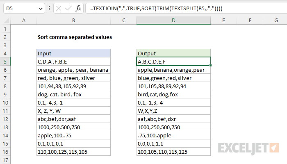Image resolution: width=287 pixels, height=164 pixels.
Task: Click the cancel (X) formula icon
Action: [x=59, y=9]
